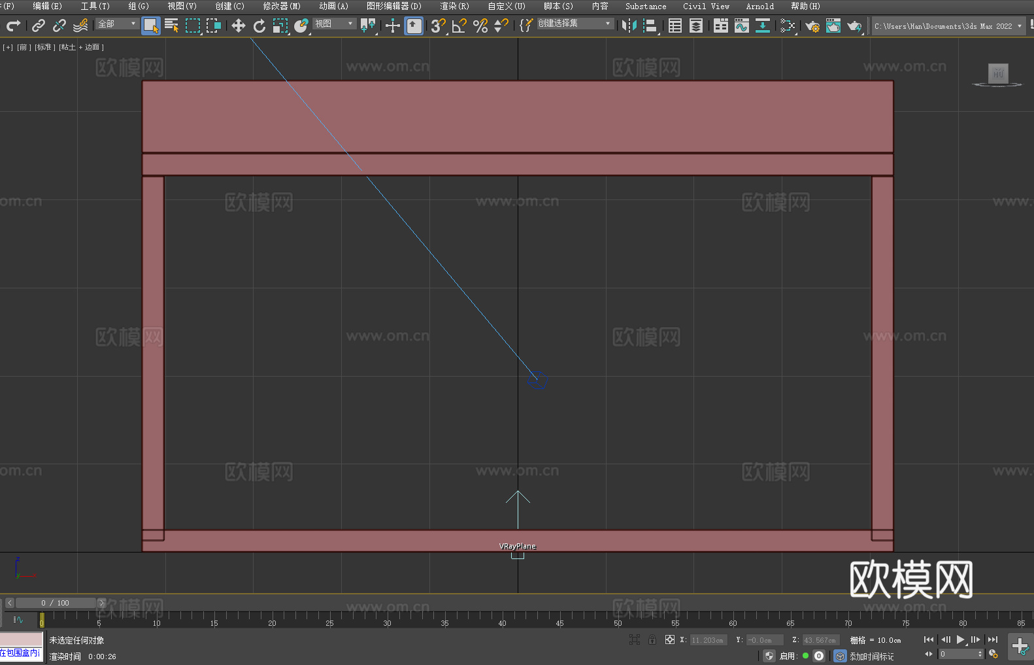Click the Align tool icon
1034x665 pixels.
coord(650,26)
